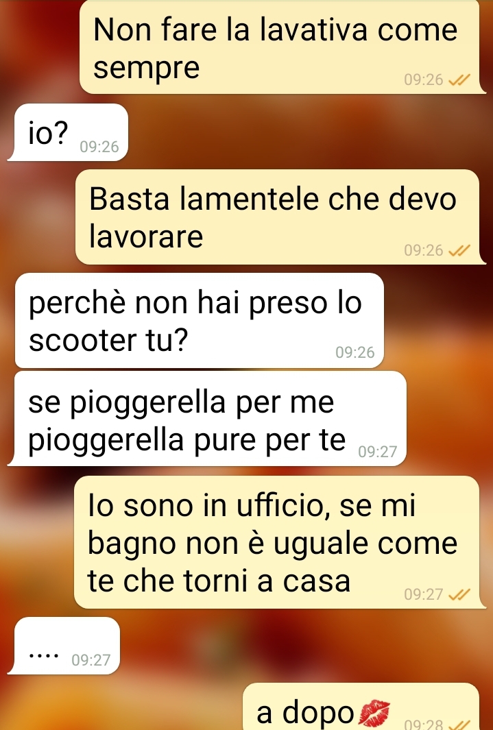The width and height of the screenshot is (493, 730).
Task: Tap the 'a dopo' message bubble text
Action: [x=306, y=712]
